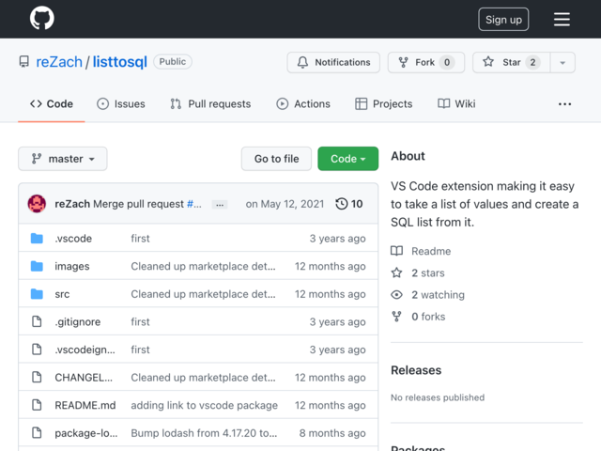Viewport: 601px width, 451px height.
Task: Star the repository with Star button
Action: 511,62
